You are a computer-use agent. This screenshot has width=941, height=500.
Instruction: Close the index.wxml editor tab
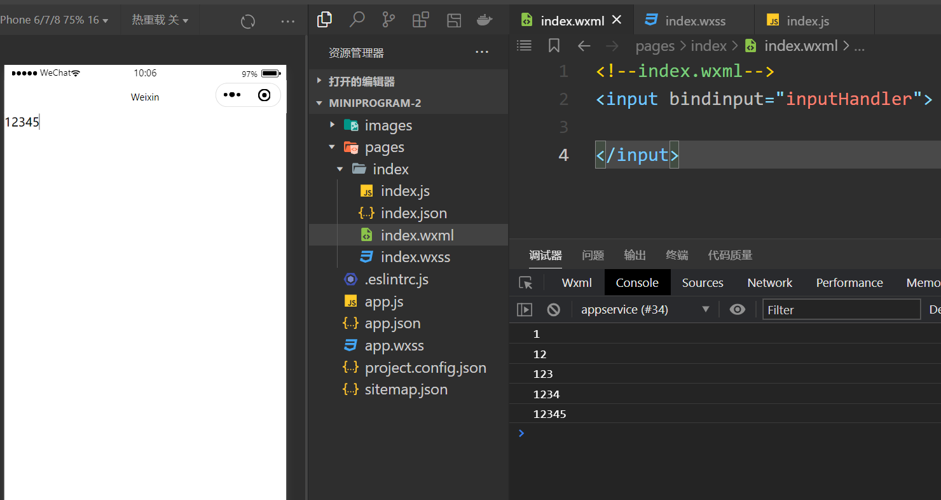(616, 20)
